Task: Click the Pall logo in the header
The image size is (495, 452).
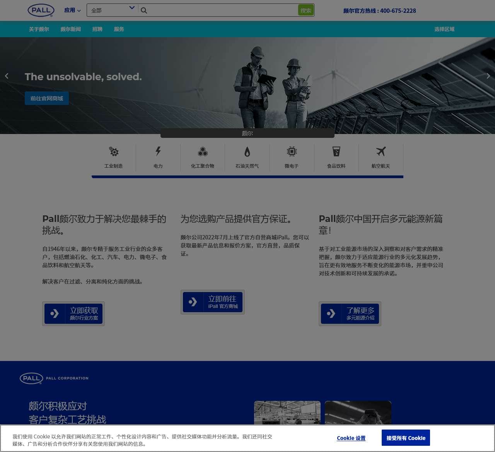Action: point(41,10)
